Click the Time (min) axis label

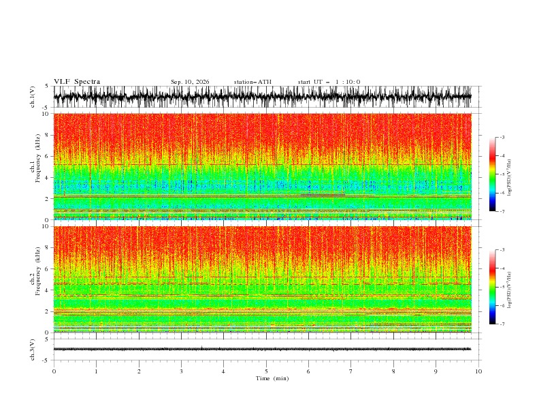click(272, 378)
